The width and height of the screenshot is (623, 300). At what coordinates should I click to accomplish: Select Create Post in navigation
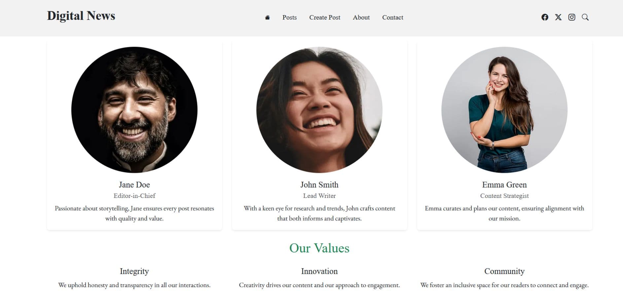pos(325,18)
